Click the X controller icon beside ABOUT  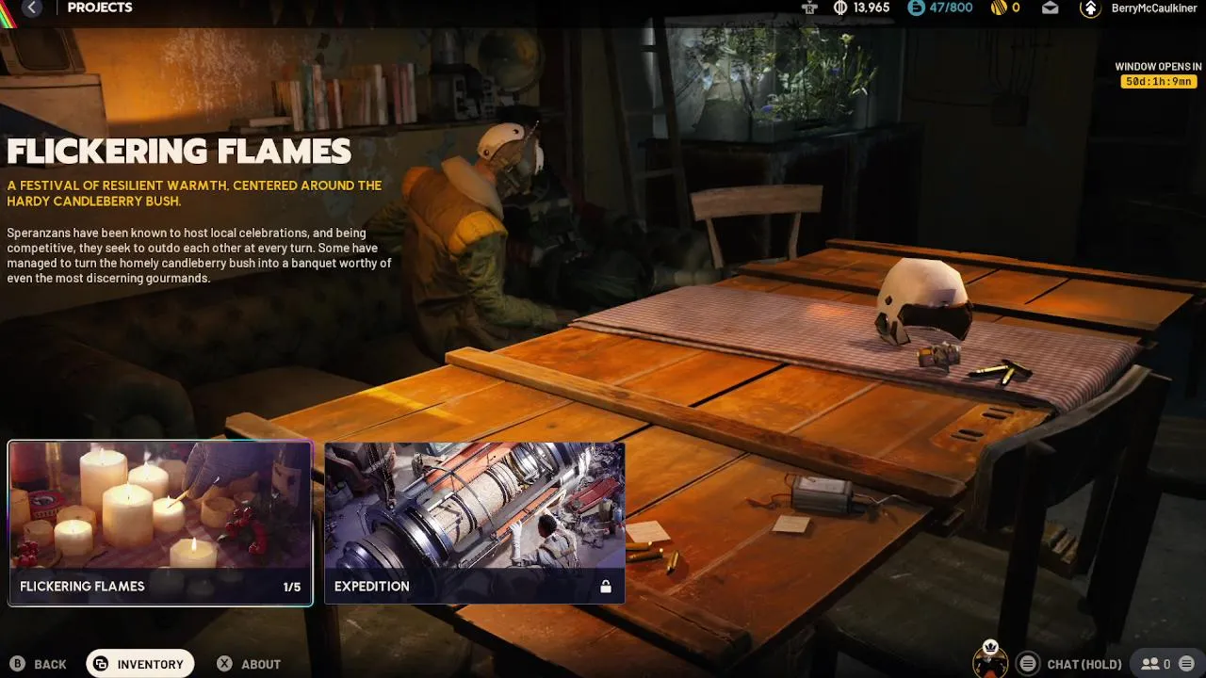[224, 664]
